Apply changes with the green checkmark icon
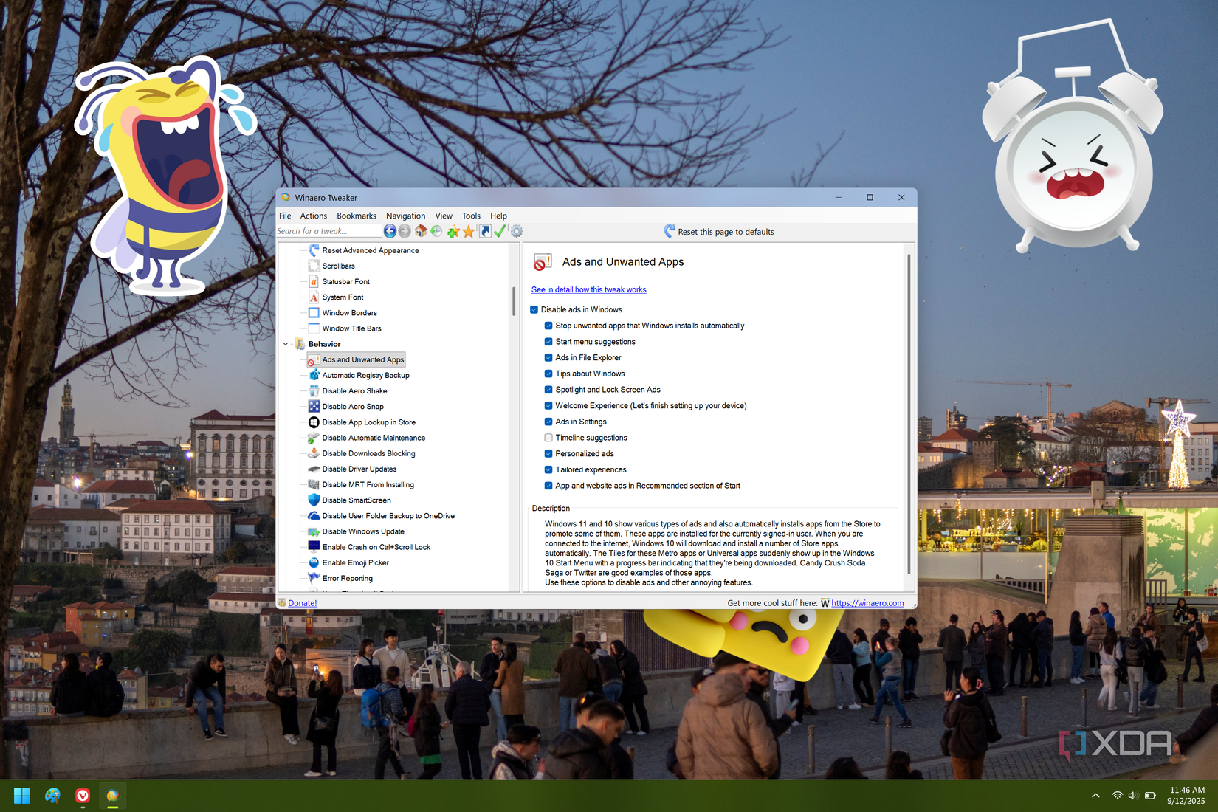 500,230
